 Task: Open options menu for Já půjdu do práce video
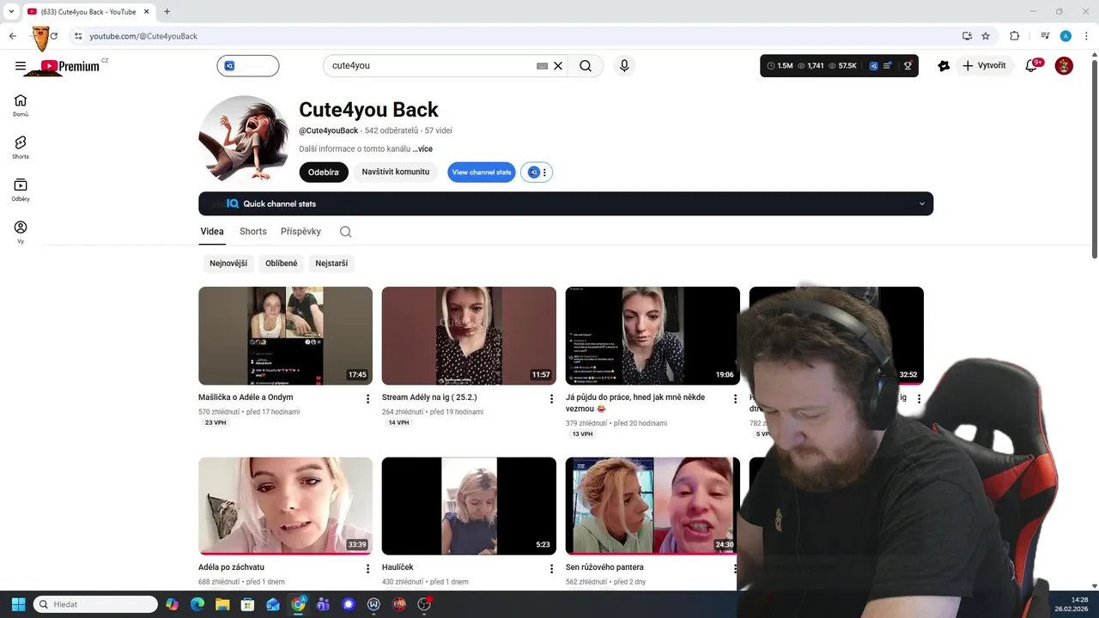[x=735, y=399]
